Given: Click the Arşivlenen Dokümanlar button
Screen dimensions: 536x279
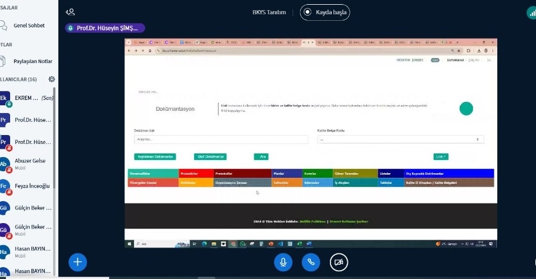Looking at the screenshot, I should click(x=155, y=156).
